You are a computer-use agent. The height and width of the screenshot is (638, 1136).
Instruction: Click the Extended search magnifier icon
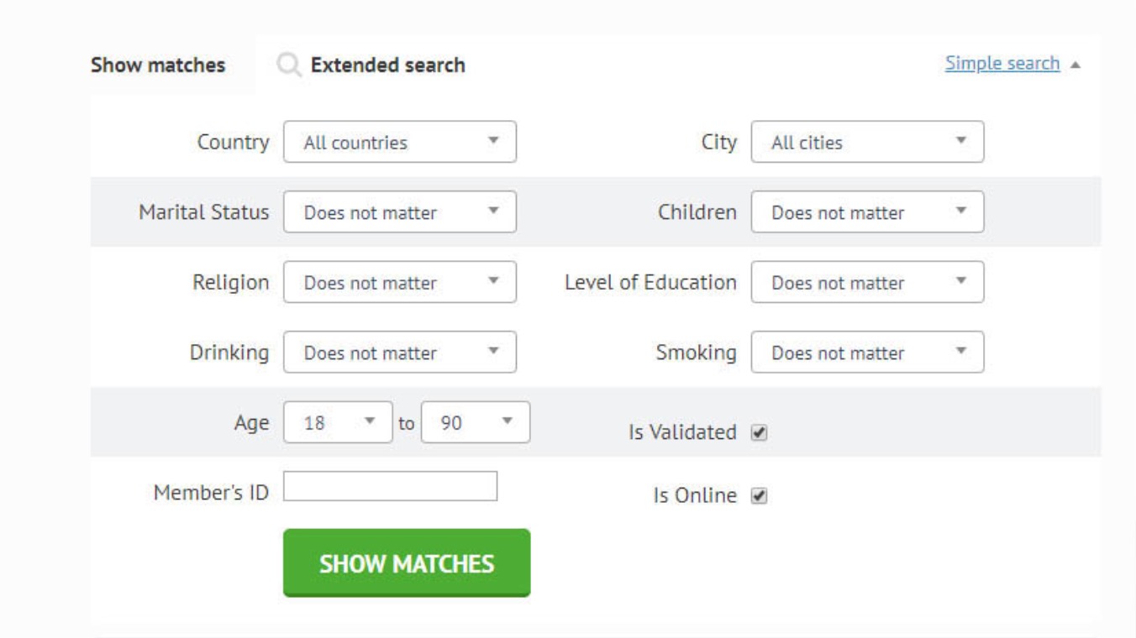(289, 65)
